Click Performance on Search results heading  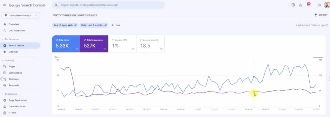coord(75,15)
